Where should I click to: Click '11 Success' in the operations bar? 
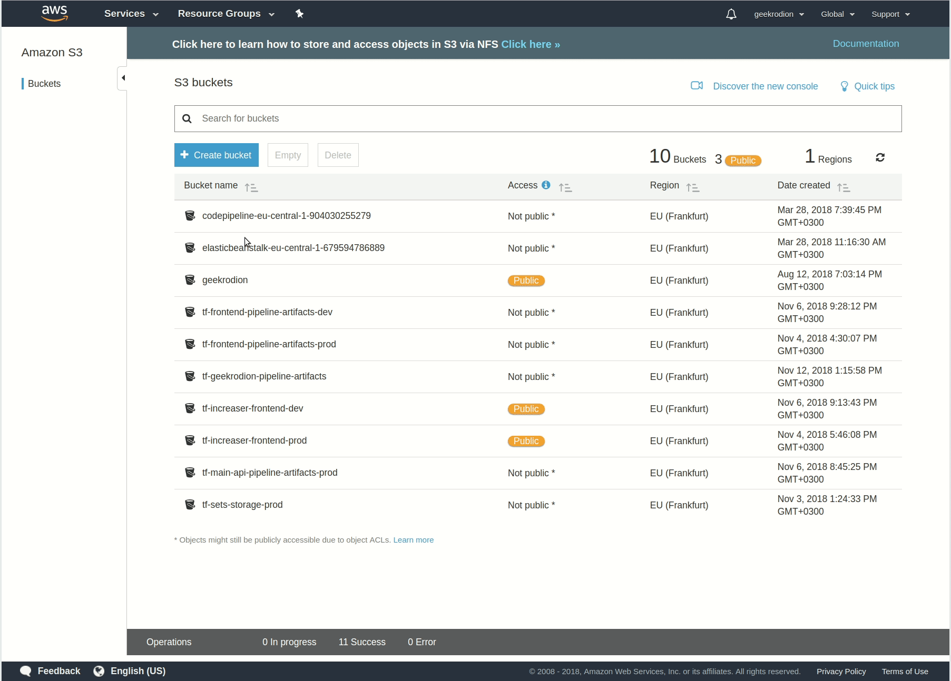tap(362, 642)
